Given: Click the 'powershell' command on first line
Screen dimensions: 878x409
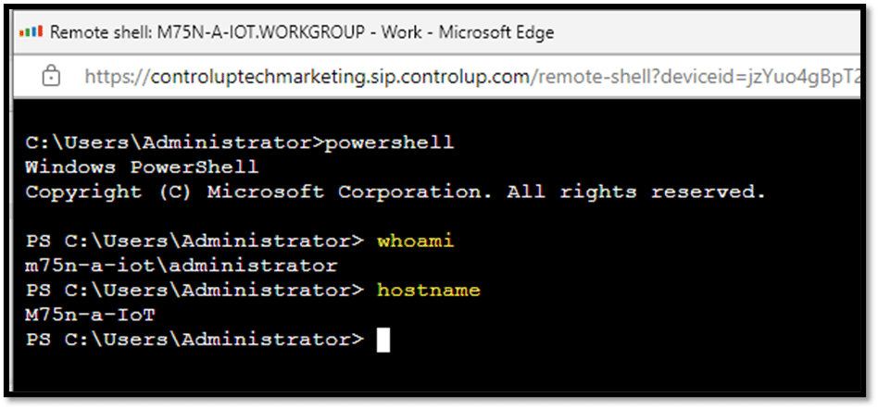Looking at the screenshot, I should tap(389, 143).
